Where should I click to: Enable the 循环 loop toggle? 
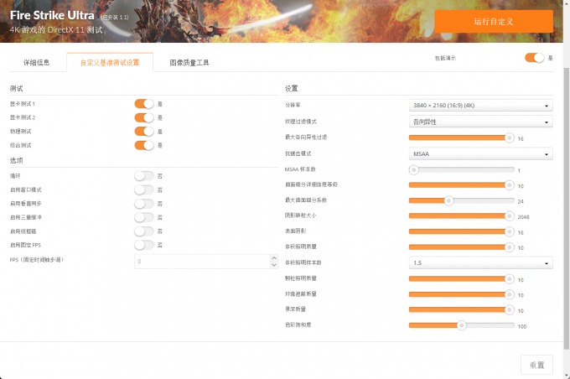pos(144,176)
